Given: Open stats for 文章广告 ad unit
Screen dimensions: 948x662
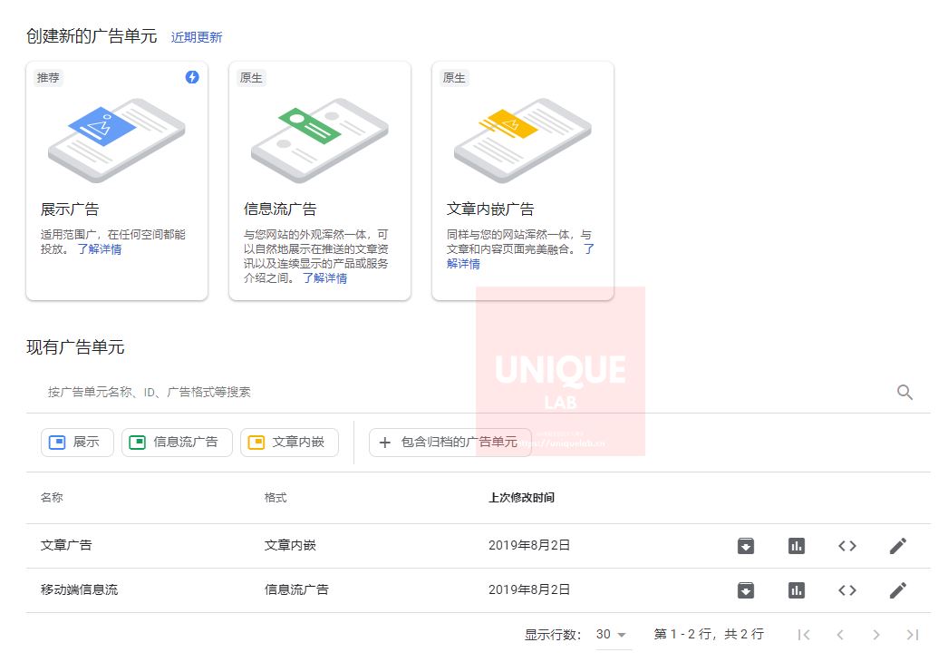Looking at the screenshot, I should (796, 545).
